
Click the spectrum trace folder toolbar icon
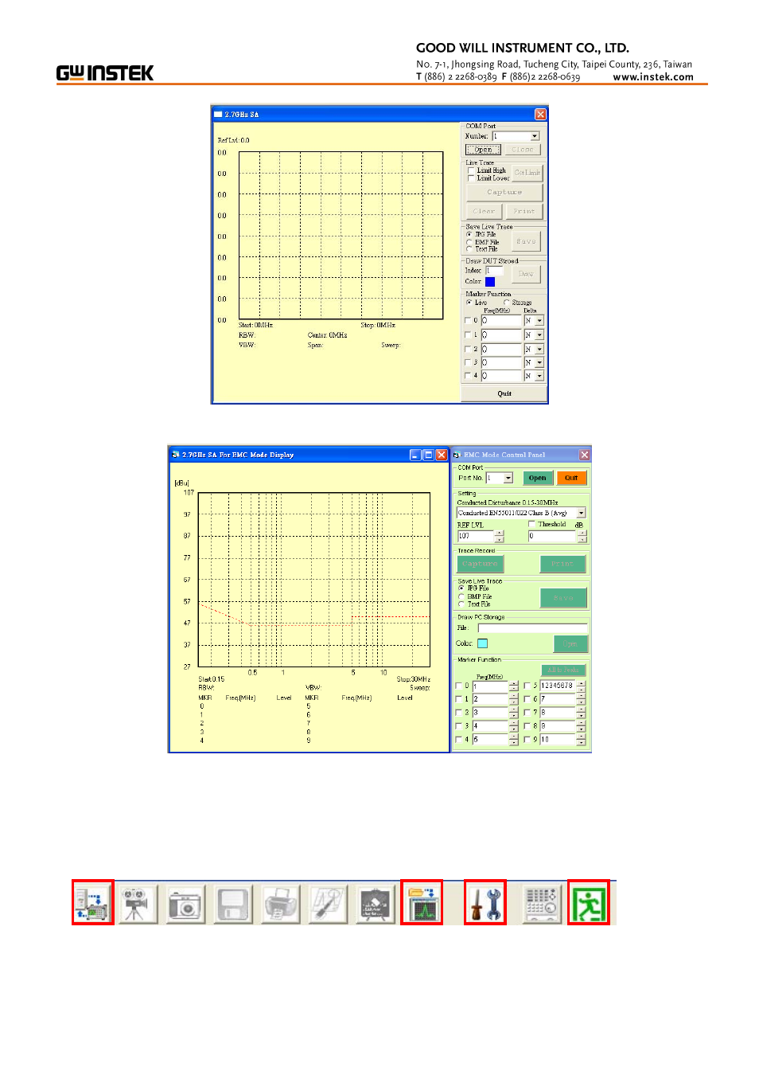pyautogui.click(x=422, y=902)
